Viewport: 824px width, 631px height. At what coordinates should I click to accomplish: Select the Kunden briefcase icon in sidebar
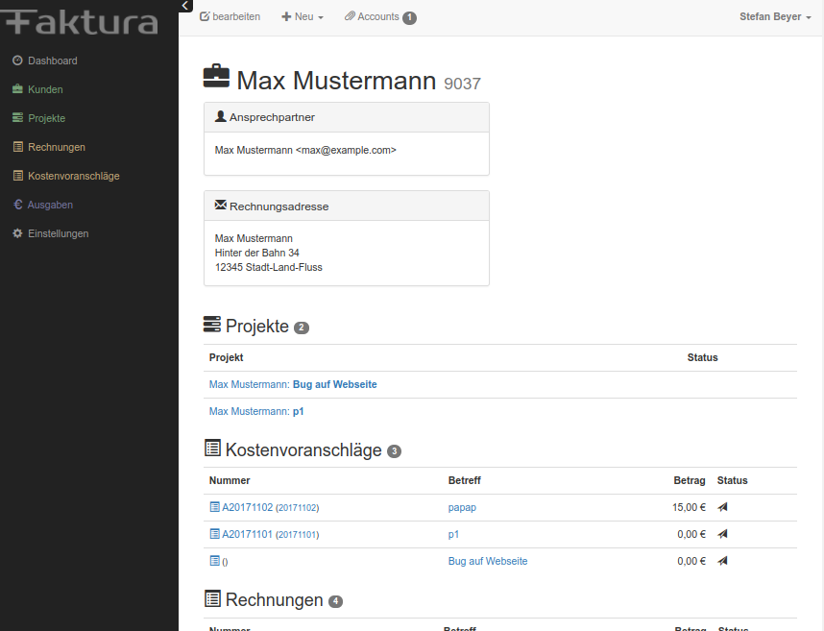coord(17,88)
